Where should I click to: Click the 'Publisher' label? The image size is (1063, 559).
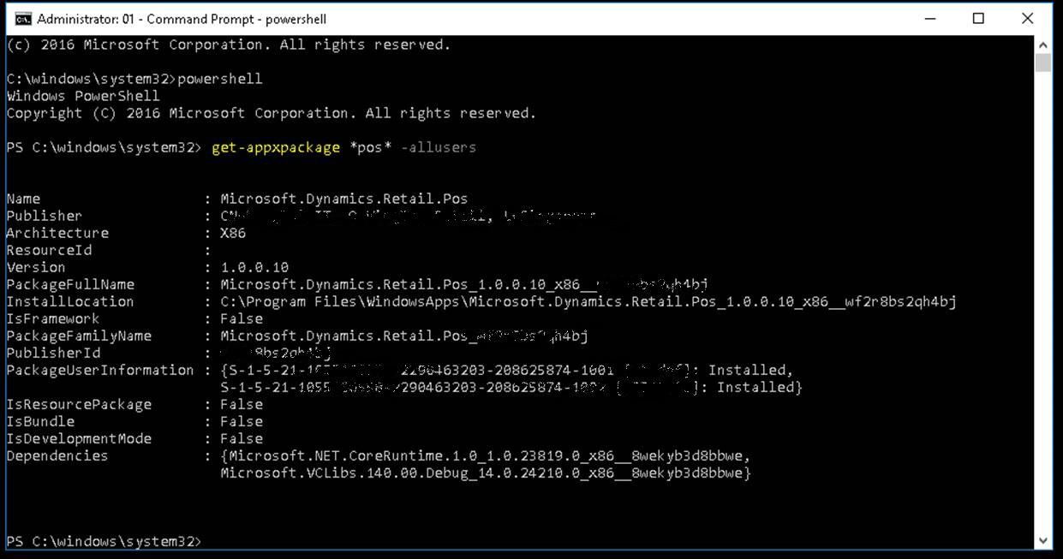(45, 216)
